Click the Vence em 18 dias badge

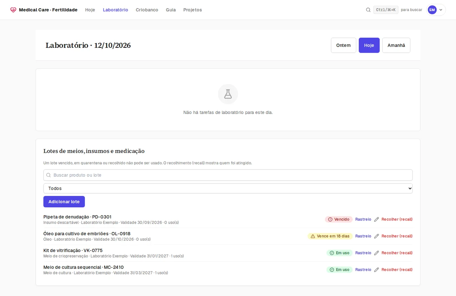330,236
